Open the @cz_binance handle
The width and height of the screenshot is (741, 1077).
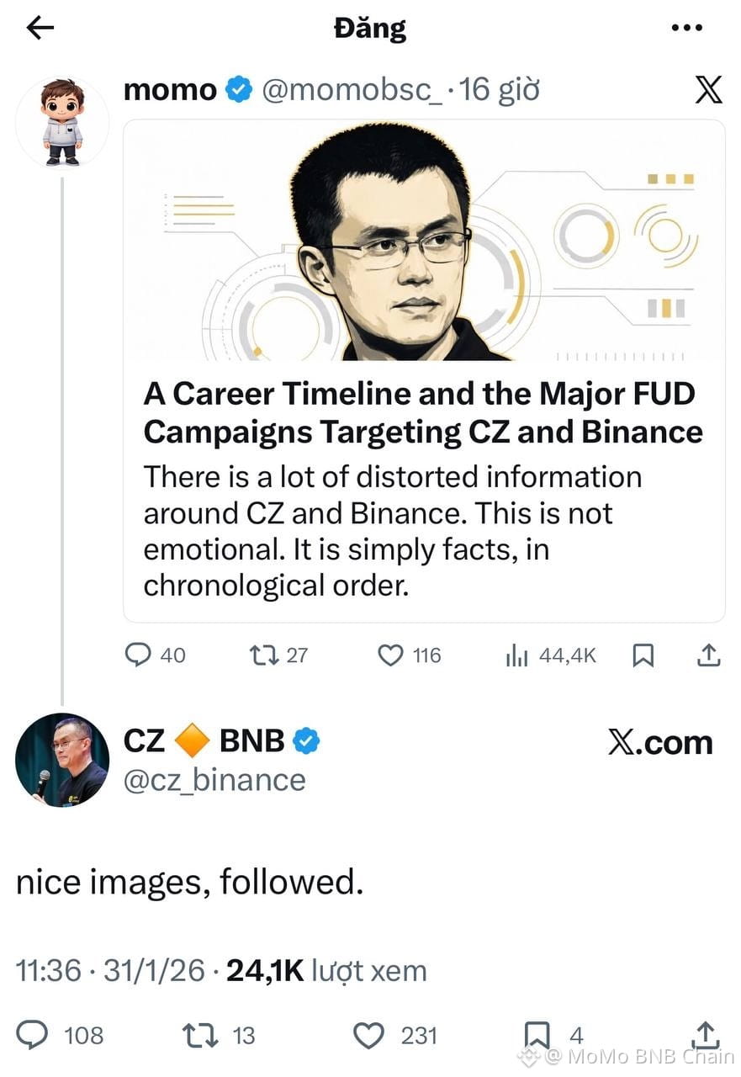(214, 780)
